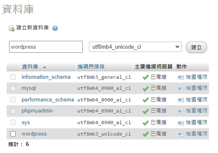Open the performance_schema database link
The height and width of the screenshot is (153, 218).
click(48, 100)
